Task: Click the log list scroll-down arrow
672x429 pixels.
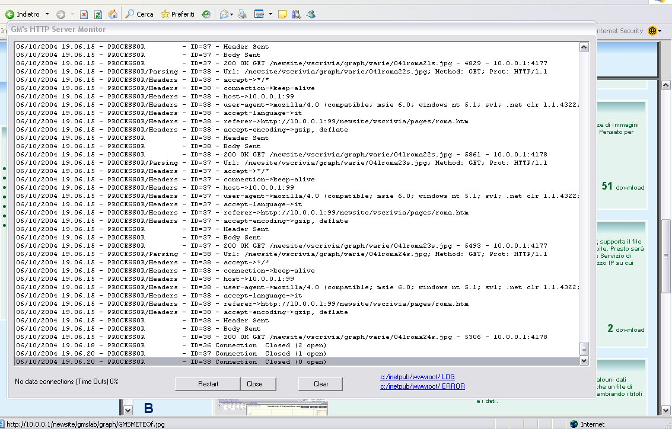Action: point(584,361)
